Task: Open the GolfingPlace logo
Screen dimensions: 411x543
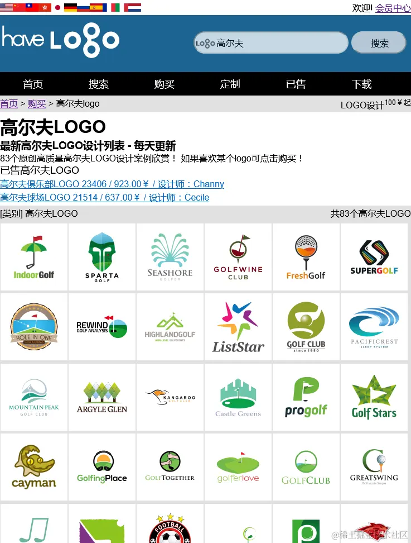Action: point(102,467)
